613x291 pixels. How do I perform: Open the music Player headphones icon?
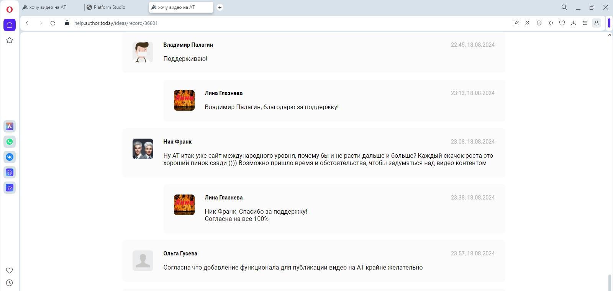(10, 172)
